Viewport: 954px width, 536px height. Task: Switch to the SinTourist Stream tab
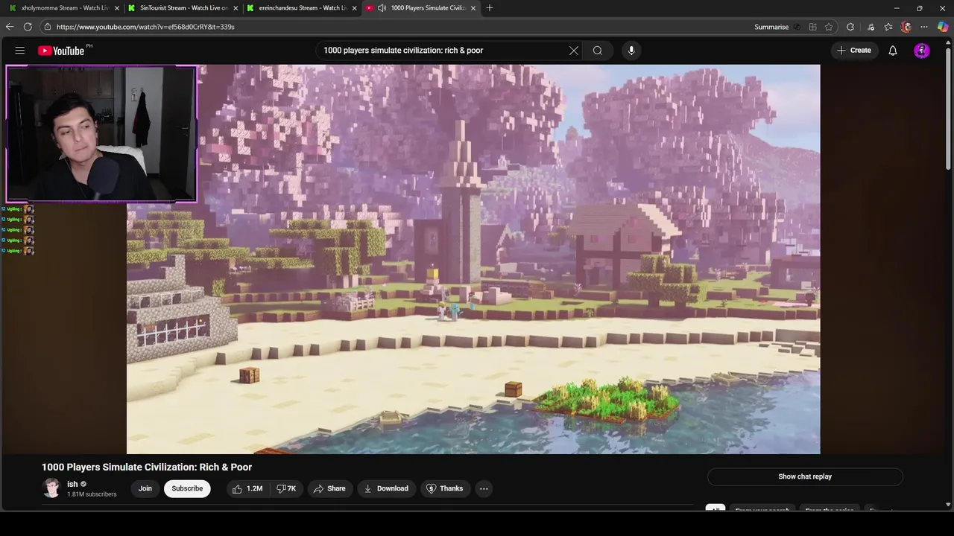point(183,7)
